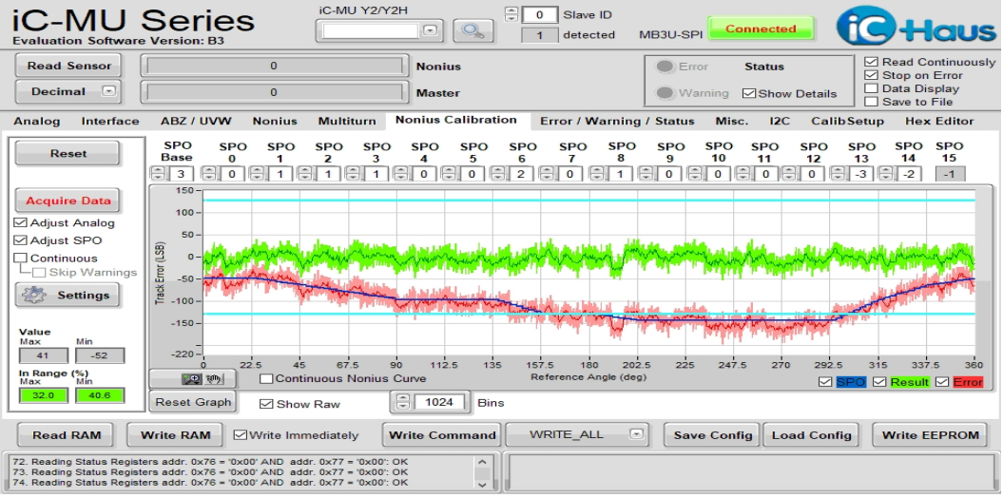Open the Multiturn tab
This screenshot has width=1003, height=498.
(346, 122)
